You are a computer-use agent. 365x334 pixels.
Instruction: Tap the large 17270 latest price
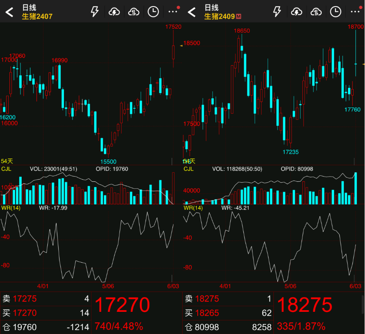[122, 305]
